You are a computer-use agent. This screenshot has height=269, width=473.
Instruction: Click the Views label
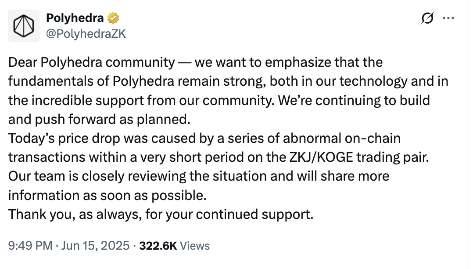[x=195, y=246]
